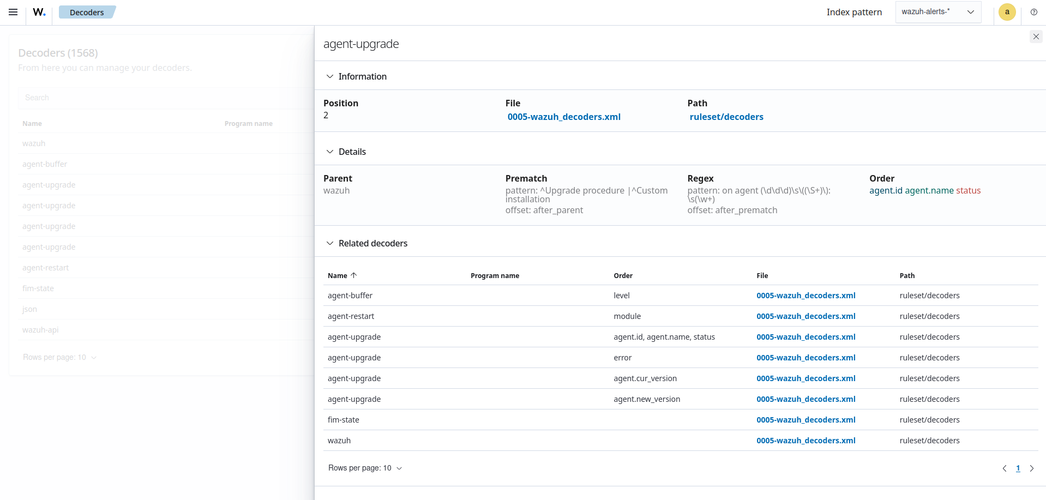Open the navigation hamburger menu

click(x=13, y=12)
